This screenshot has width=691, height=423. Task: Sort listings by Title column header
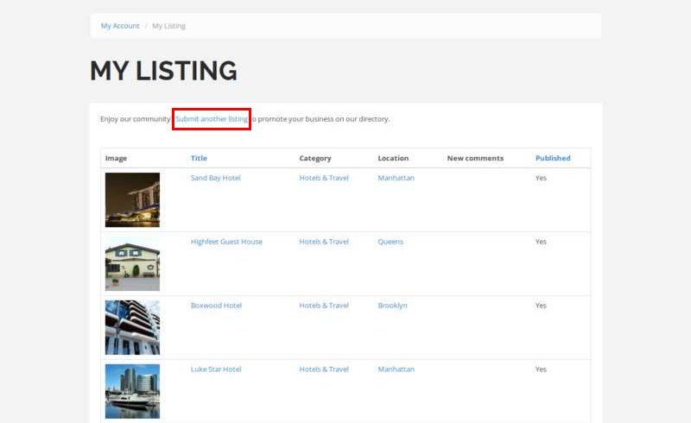click(199, 158)
